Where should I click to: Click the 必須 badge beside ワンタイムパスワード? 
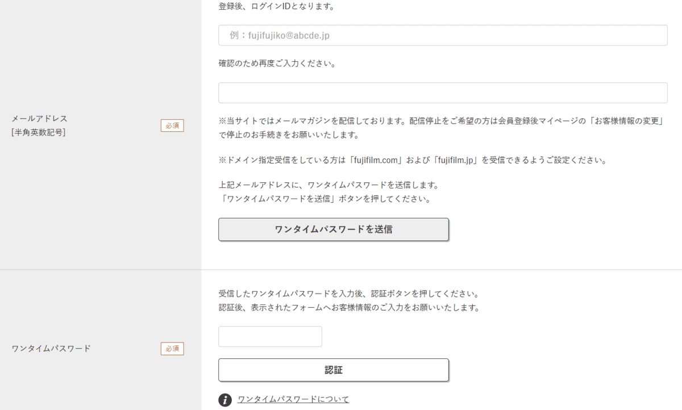172,348
